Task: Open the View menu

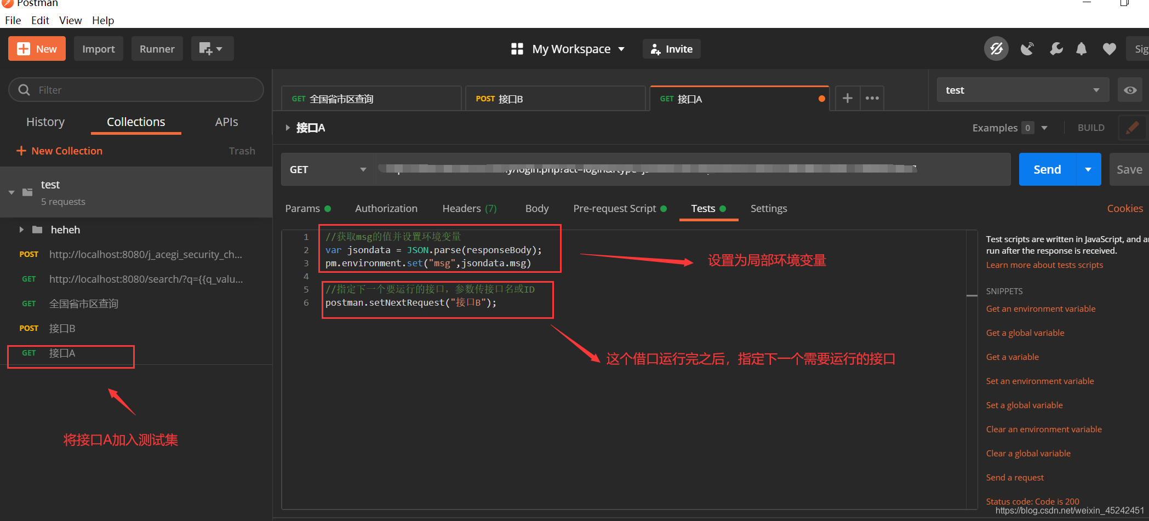Action: pyautogui.click(x=71, y=20)
